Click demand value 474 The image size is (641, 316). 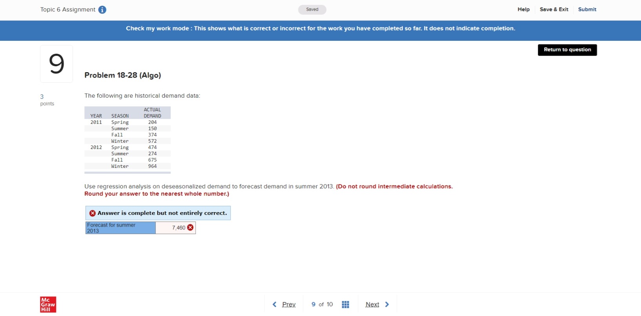point(152,147)
